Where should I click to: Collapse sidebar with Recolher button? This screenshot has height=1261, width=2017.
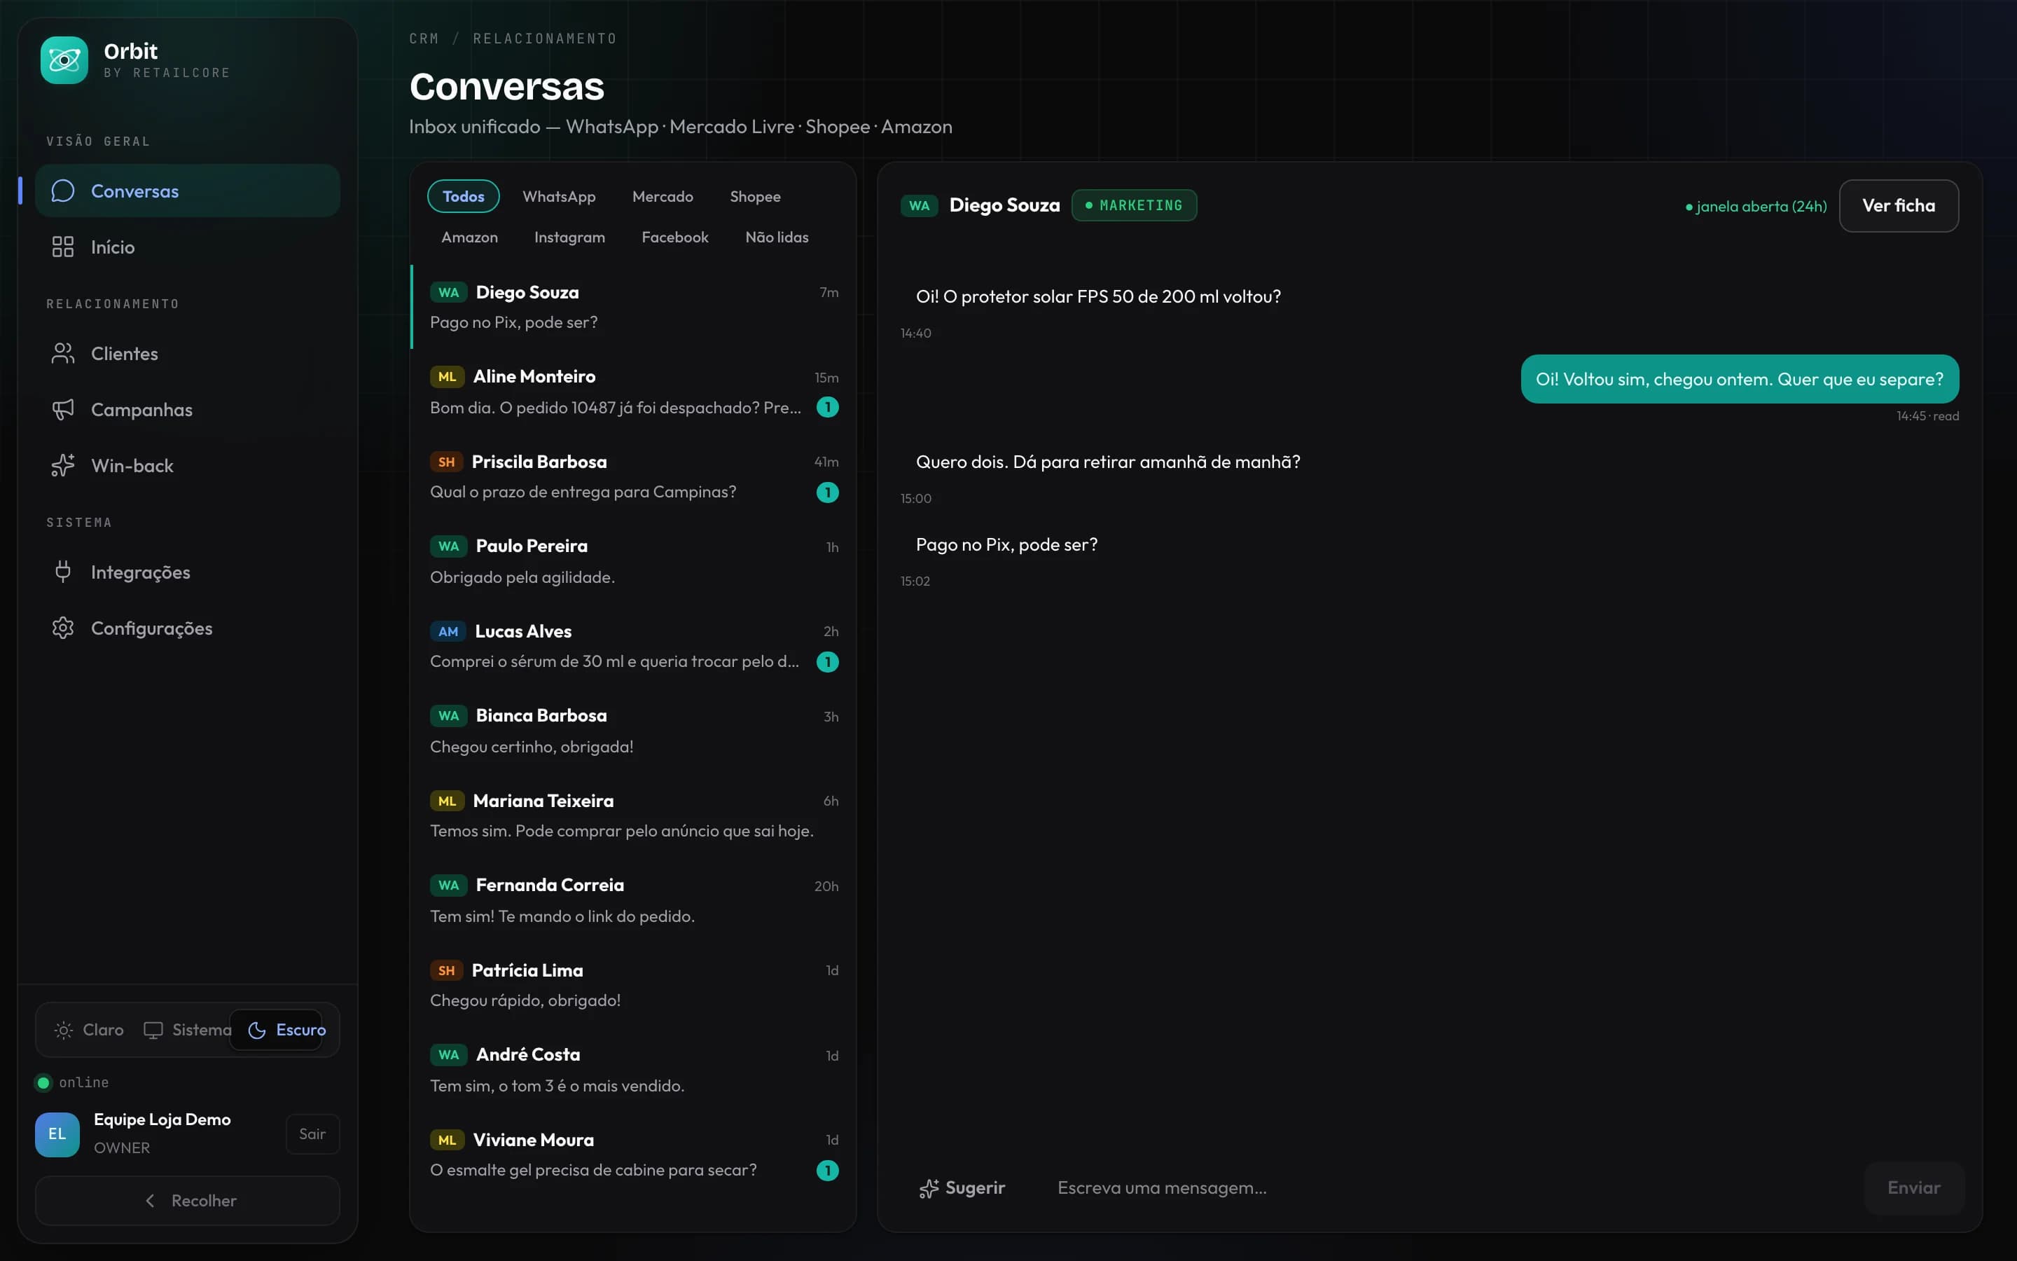[188, 1201]
